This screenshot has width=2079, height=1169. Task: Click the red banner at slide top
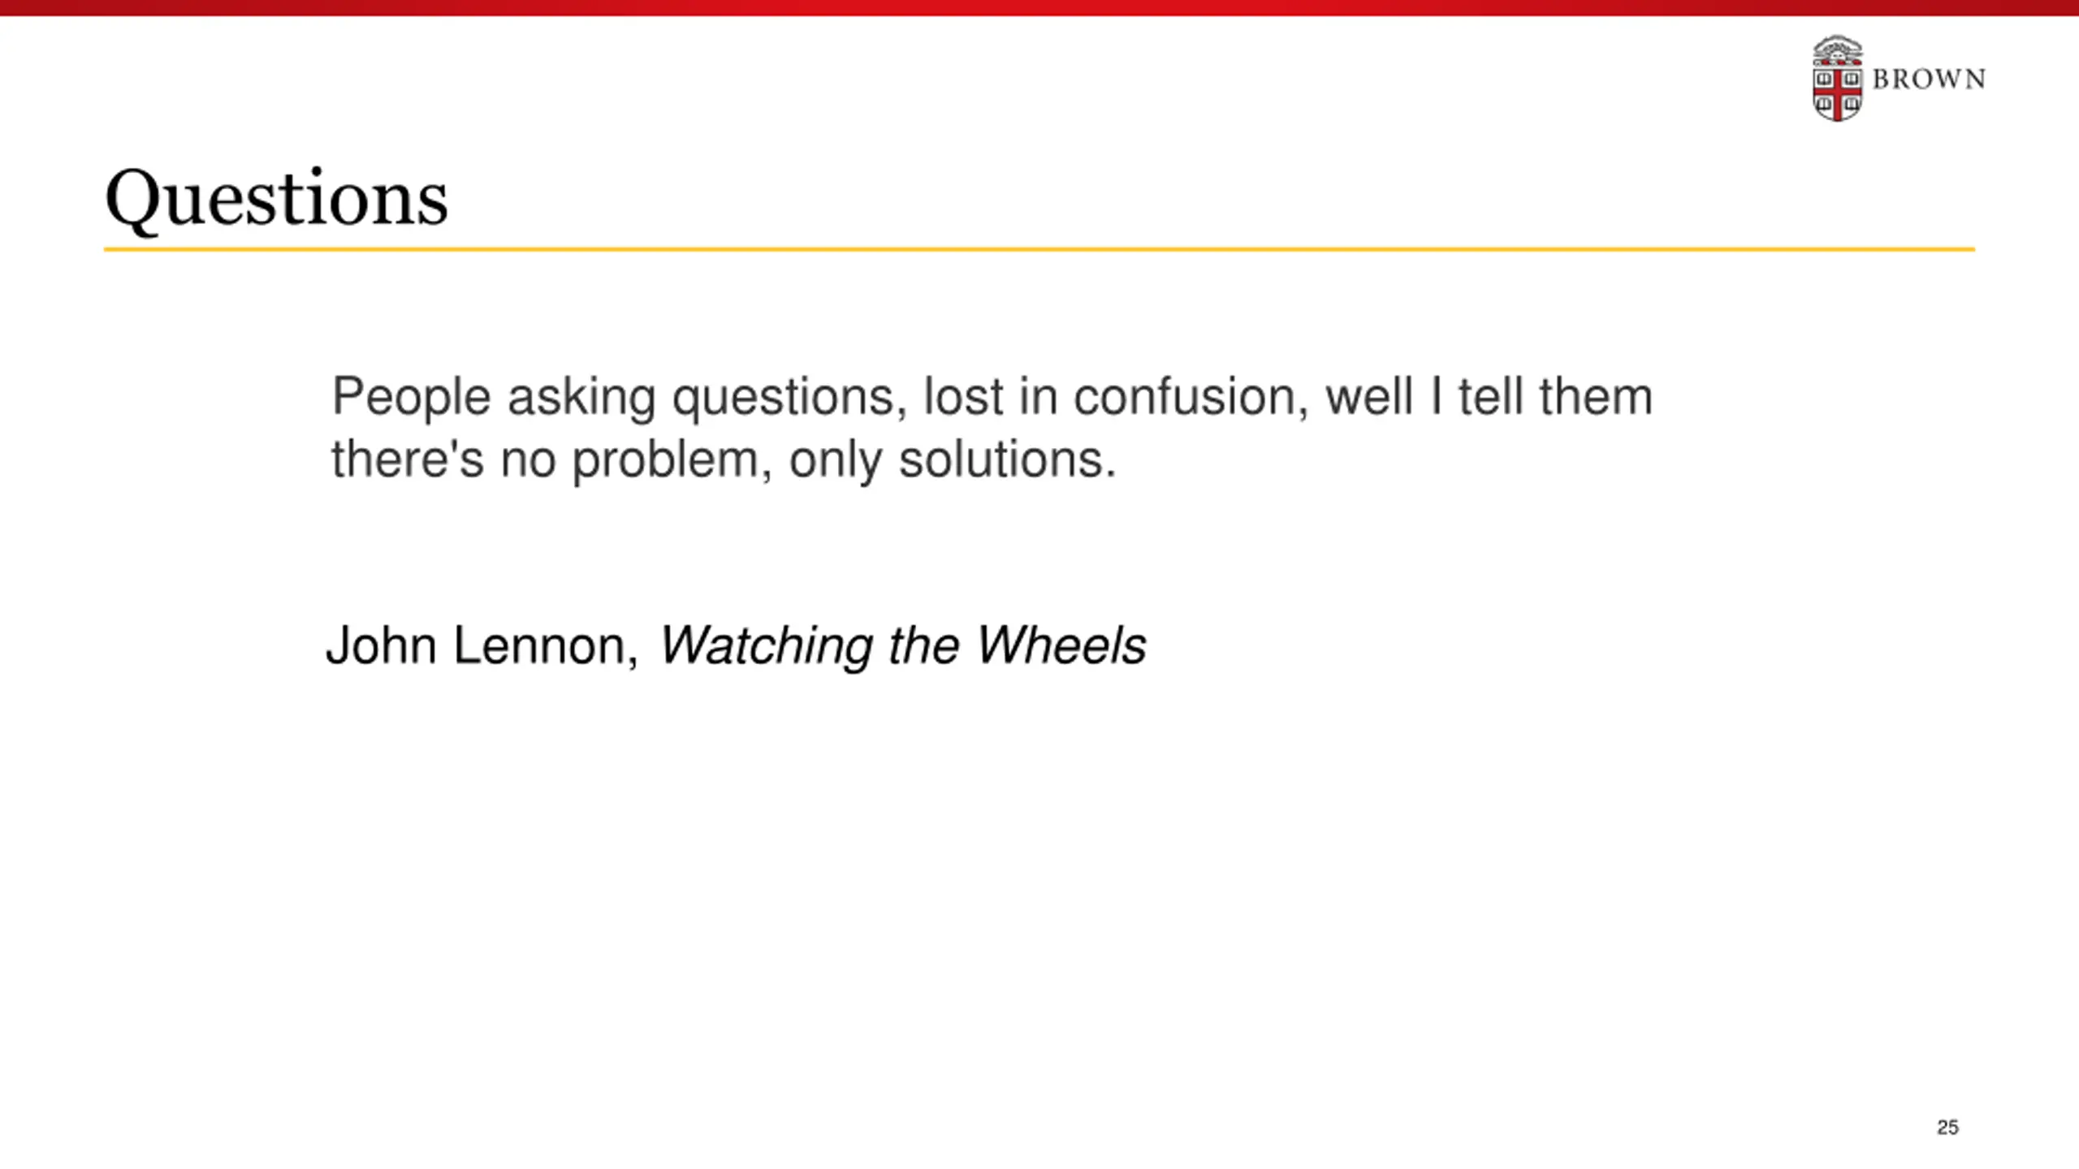(x=1039, y=7)
